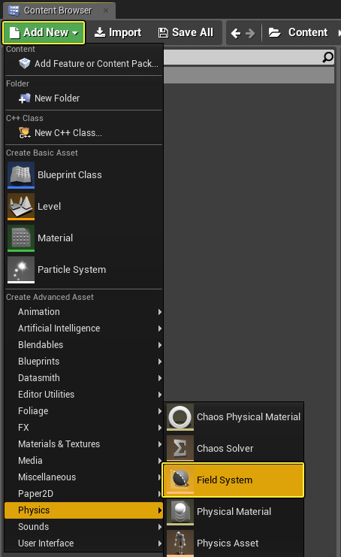This screenshot has width=341, height=557.
Task: Close the Content Browser tab
Action: [106, 11]
